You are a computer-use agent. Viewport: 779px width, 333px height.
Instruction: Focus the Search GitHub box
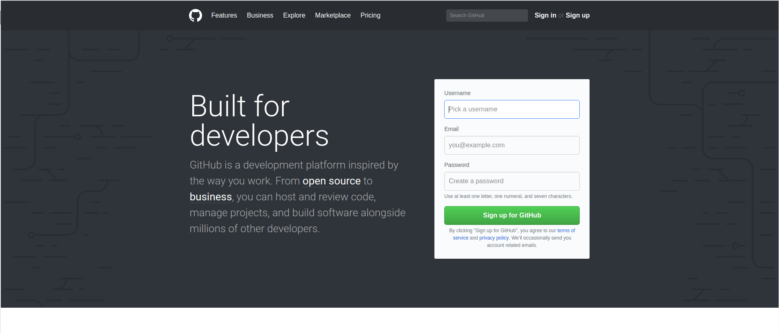click(487, 16)
